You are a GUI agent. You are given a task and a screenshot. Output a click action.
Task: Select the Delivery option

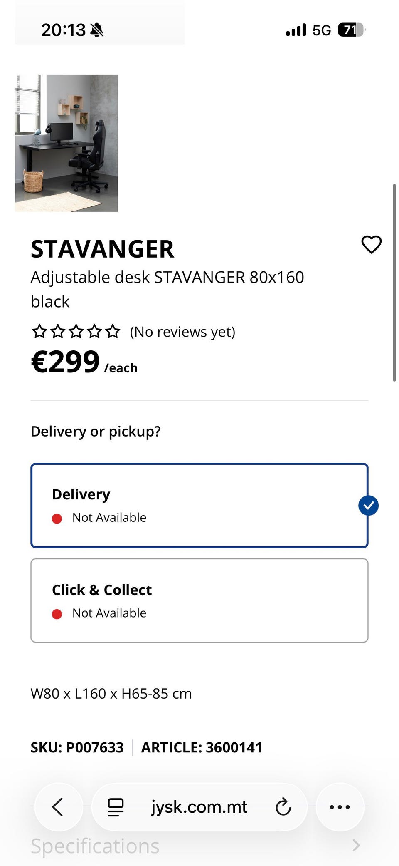point(199,505)
